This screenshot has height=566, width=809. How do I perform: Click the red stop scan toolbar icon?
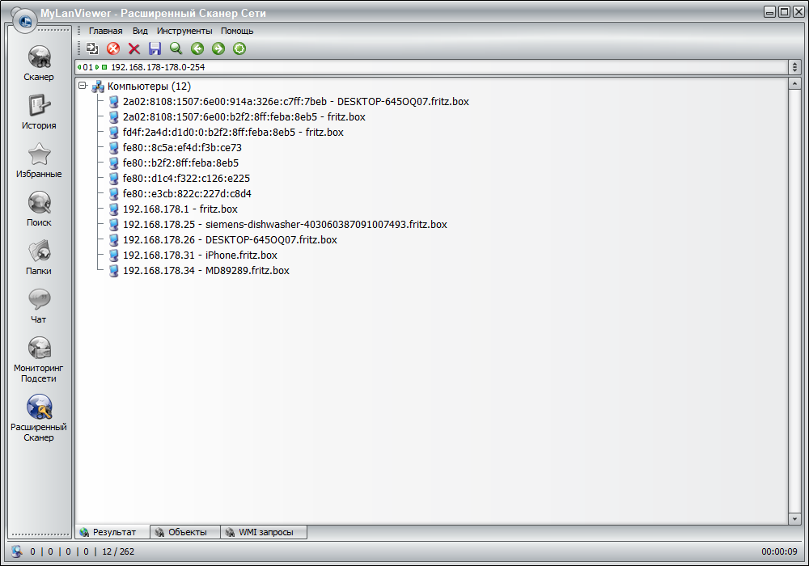coord(113,49)
